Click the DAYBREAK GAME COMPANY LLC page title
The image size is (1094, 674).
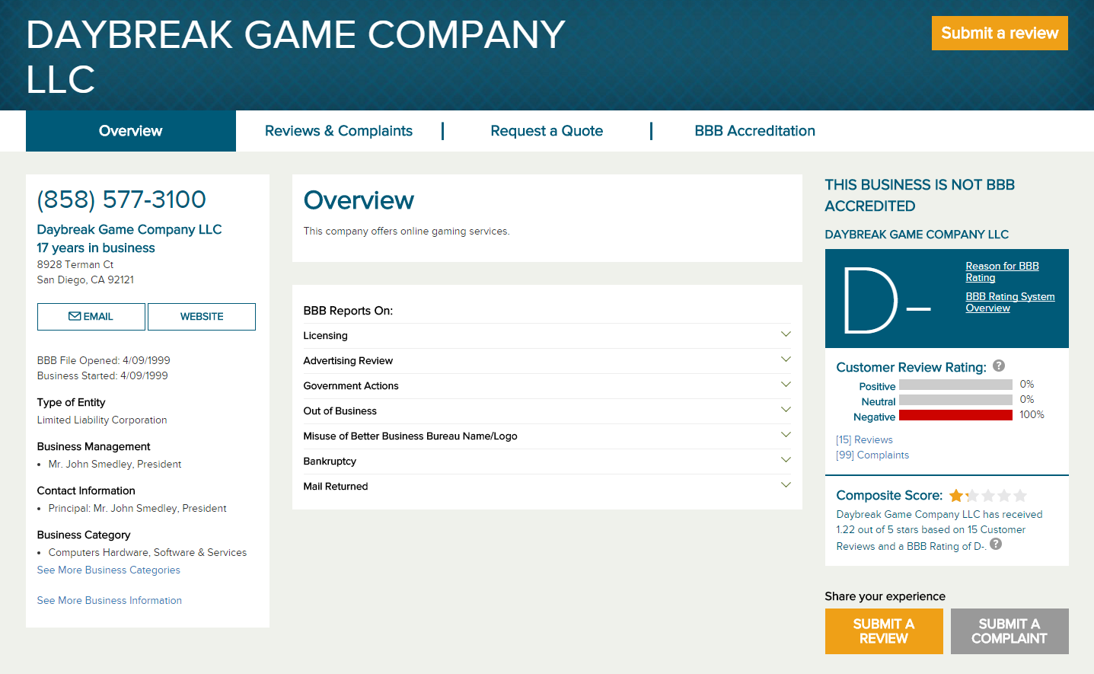(295, 57)
